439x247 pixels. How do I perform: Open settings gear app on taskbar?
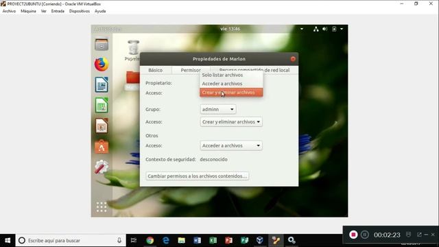click(x=292, y=240)
